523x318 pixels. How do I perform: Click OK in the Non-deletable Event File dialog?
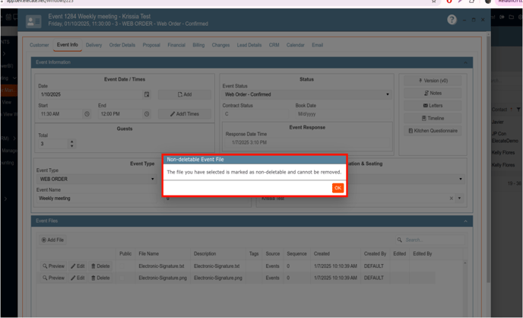pos(338,188)
